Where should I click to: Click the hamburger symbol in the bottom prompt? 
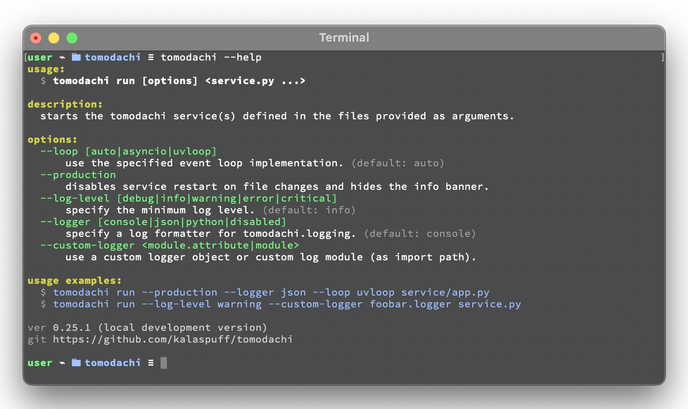[151, 362]
